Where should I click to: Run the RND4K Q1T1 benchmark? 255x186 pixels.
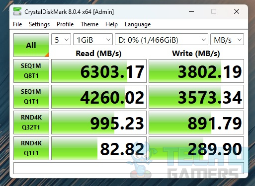point(31,148)
